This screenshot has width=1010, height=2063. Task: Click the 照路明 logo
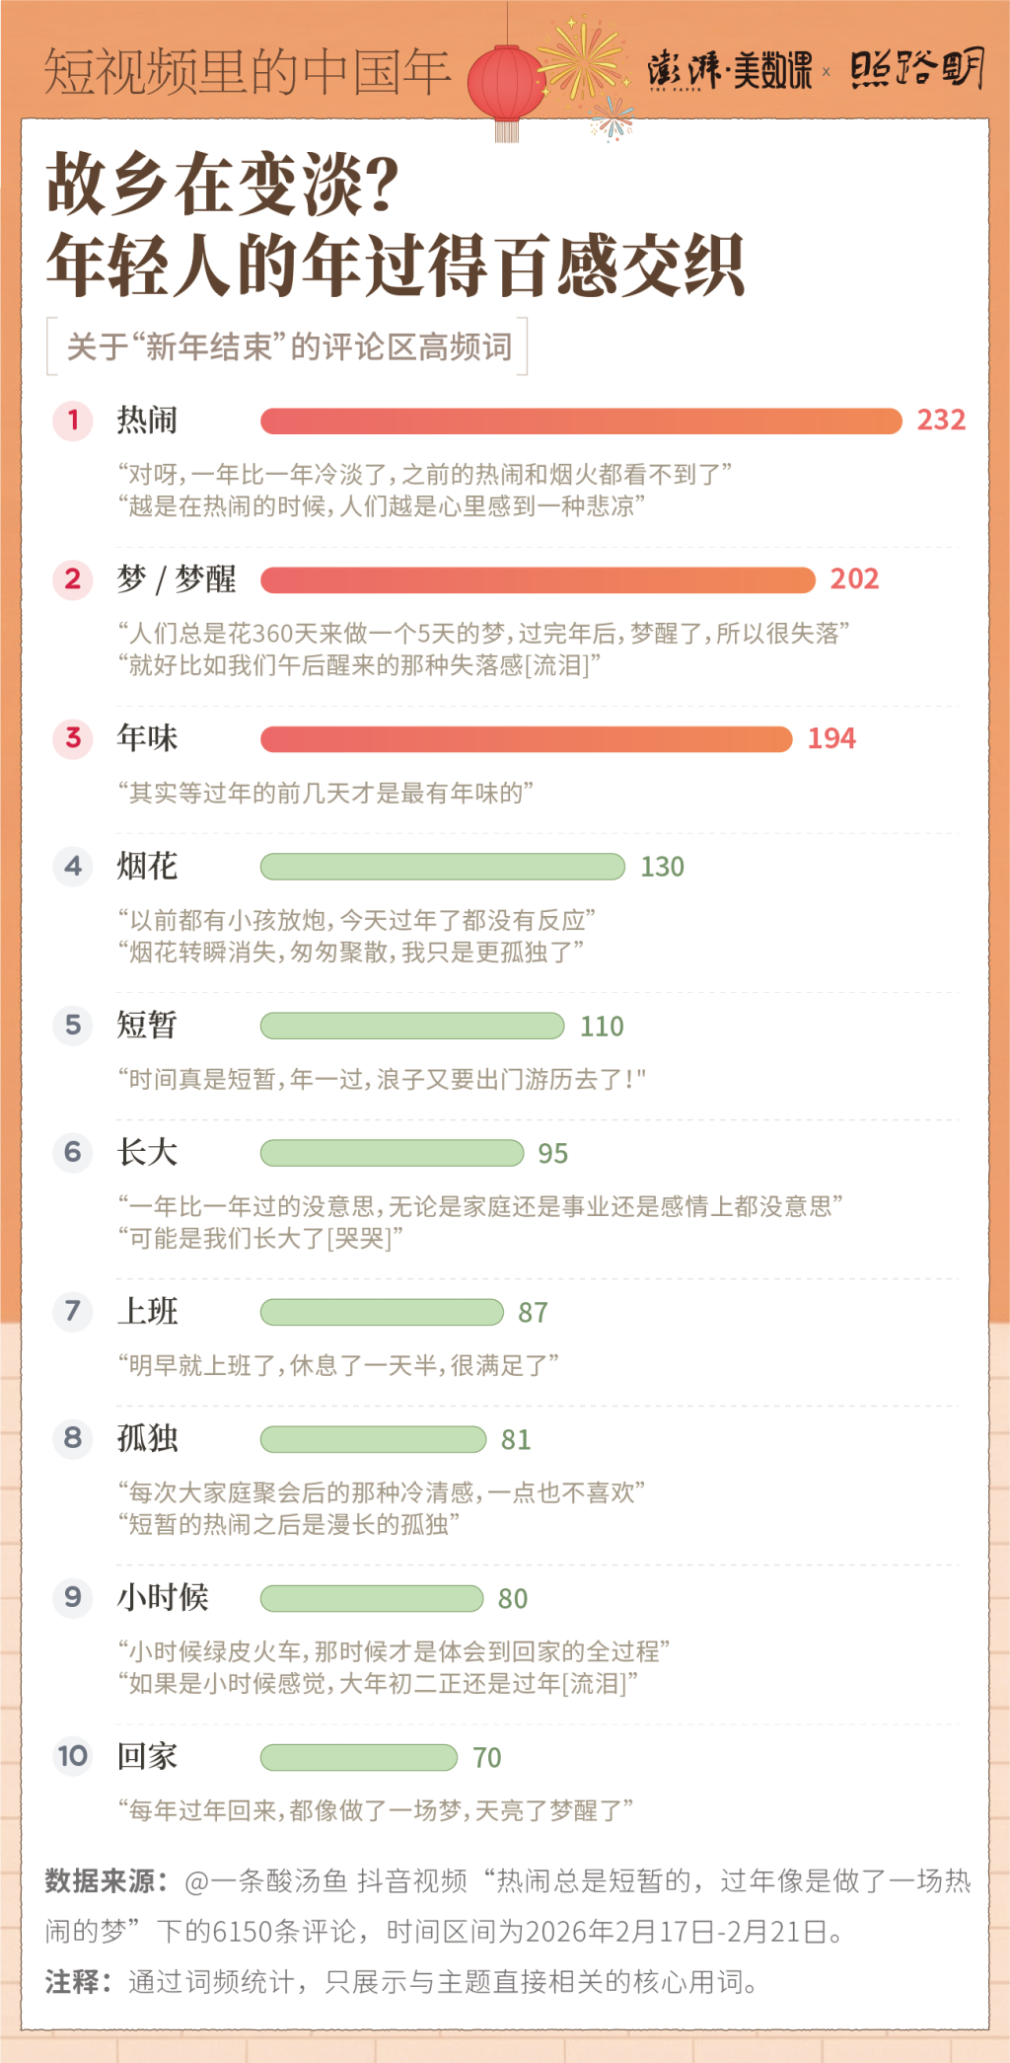917,69
